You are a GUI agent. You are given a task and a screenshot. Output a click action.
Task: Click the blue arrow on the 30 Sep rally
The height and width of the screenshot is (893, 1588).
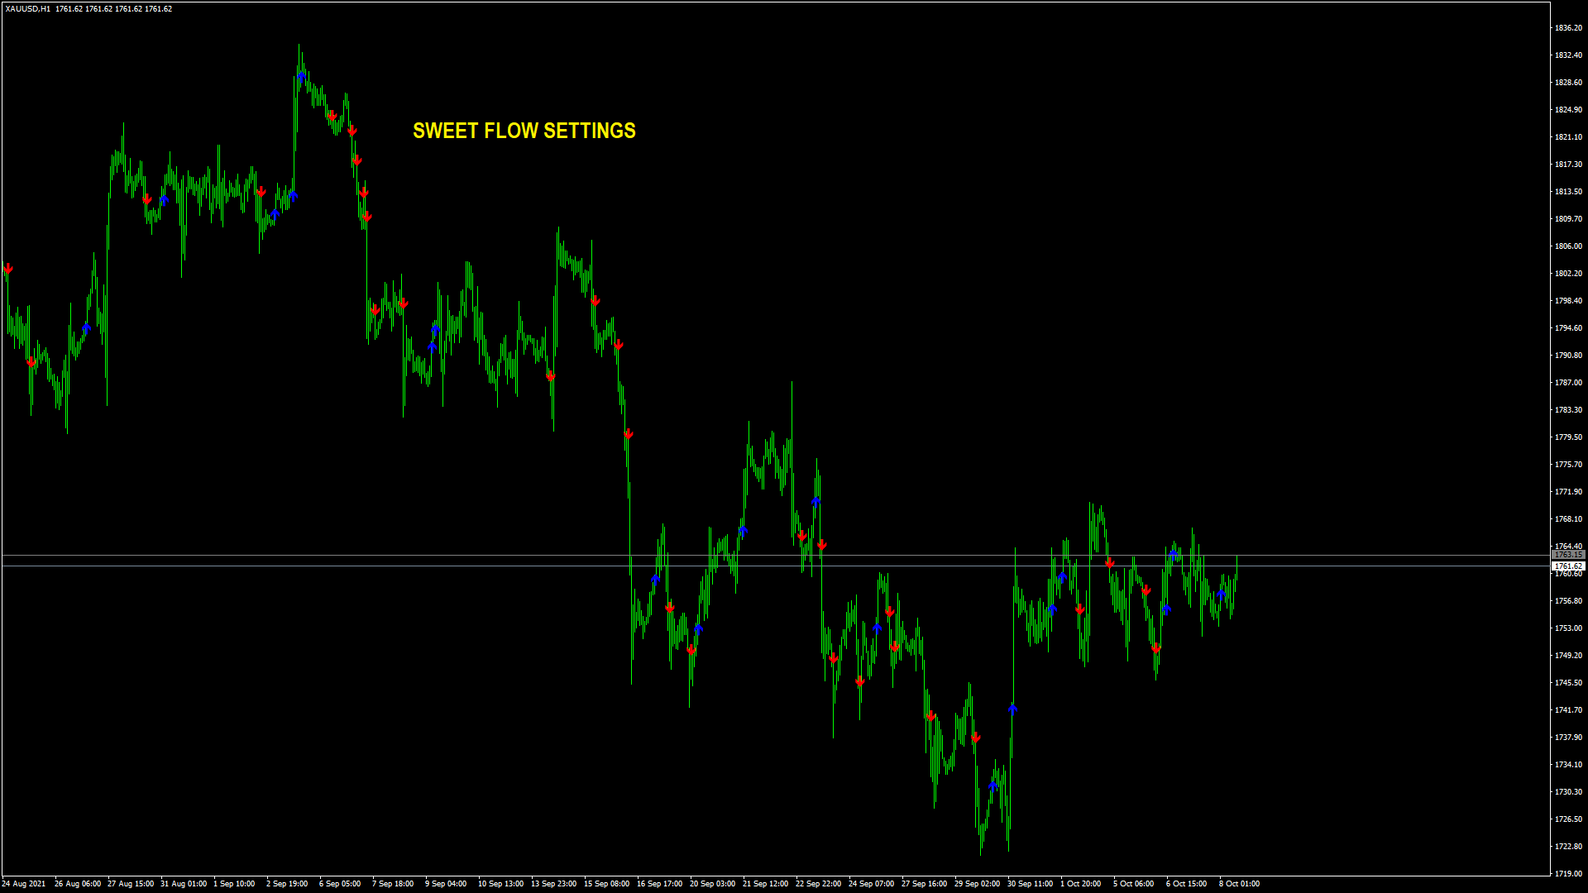1013,709
